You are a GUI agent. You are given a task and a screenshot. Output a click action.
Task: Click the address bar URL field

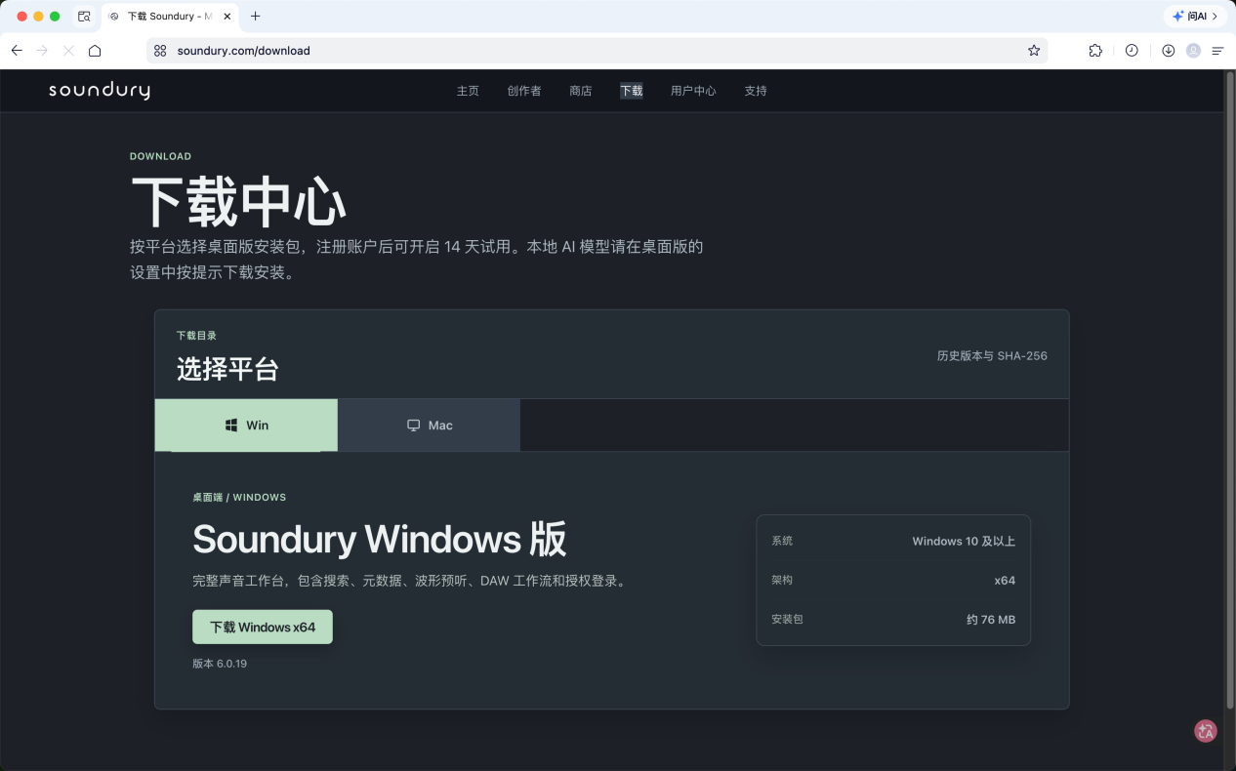click(596, 51)
